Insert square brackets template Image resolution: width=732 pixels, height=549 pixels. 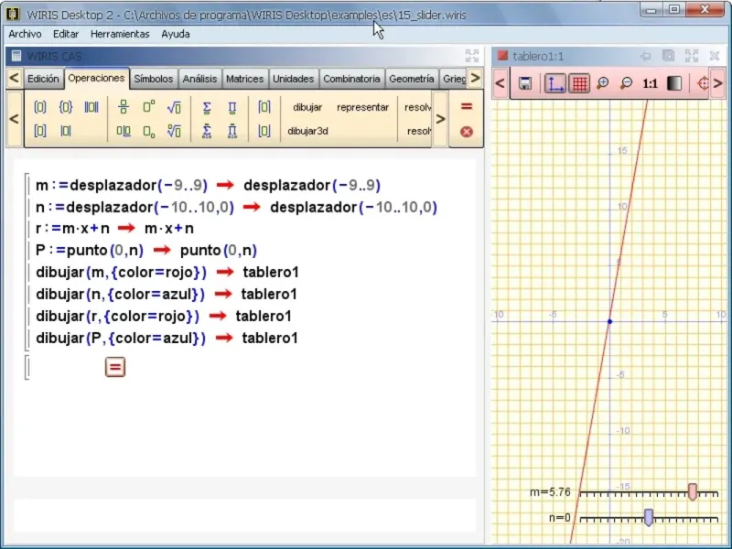(40, 131)
